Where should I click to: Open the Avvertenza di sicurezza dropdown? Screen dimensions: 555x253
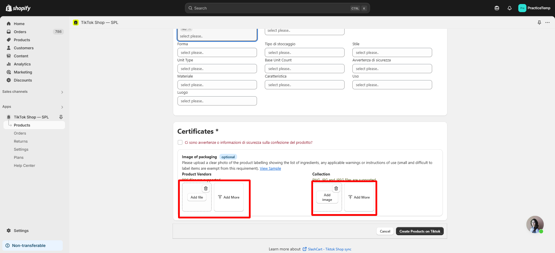(392, 69)
